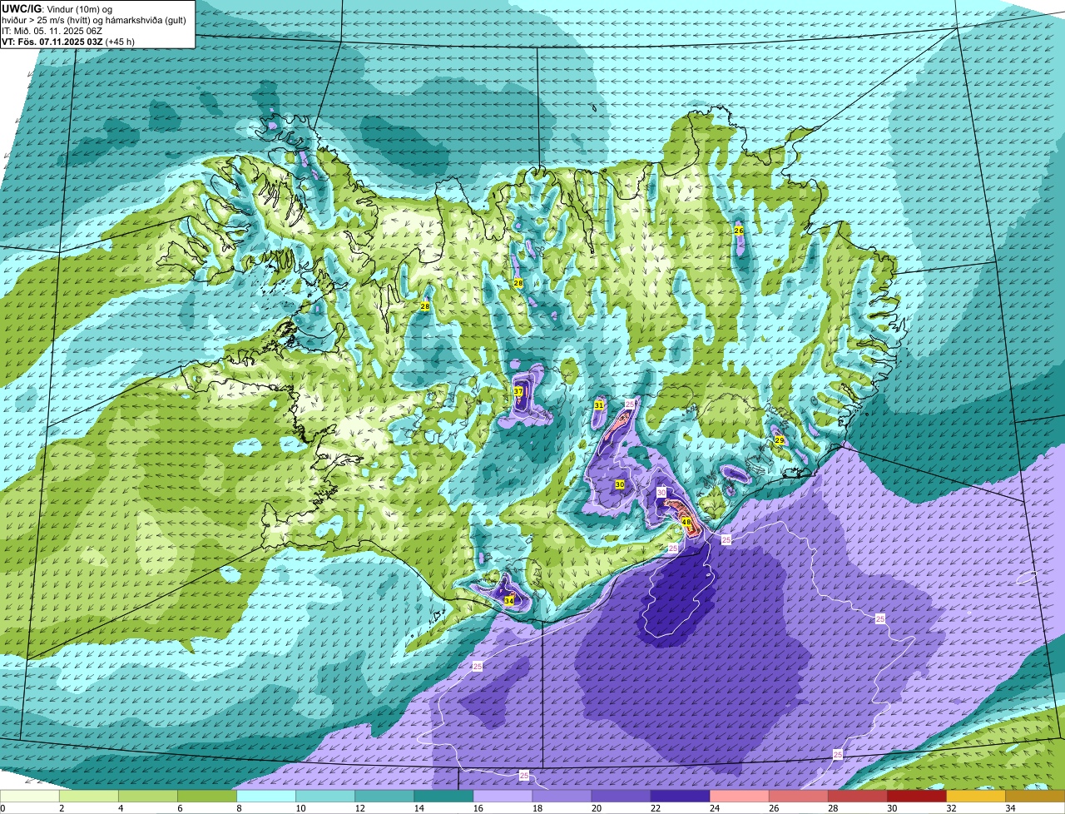
Task: Click the color scale tick label 10
Action: [300, 808]
